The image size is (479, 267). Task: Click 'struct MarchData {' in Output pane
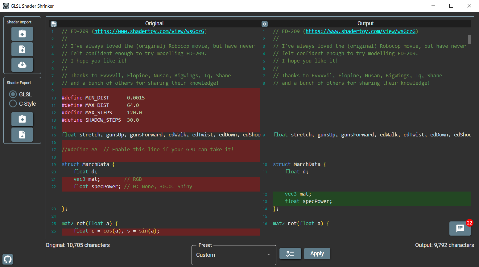click(x=299, y=164)
